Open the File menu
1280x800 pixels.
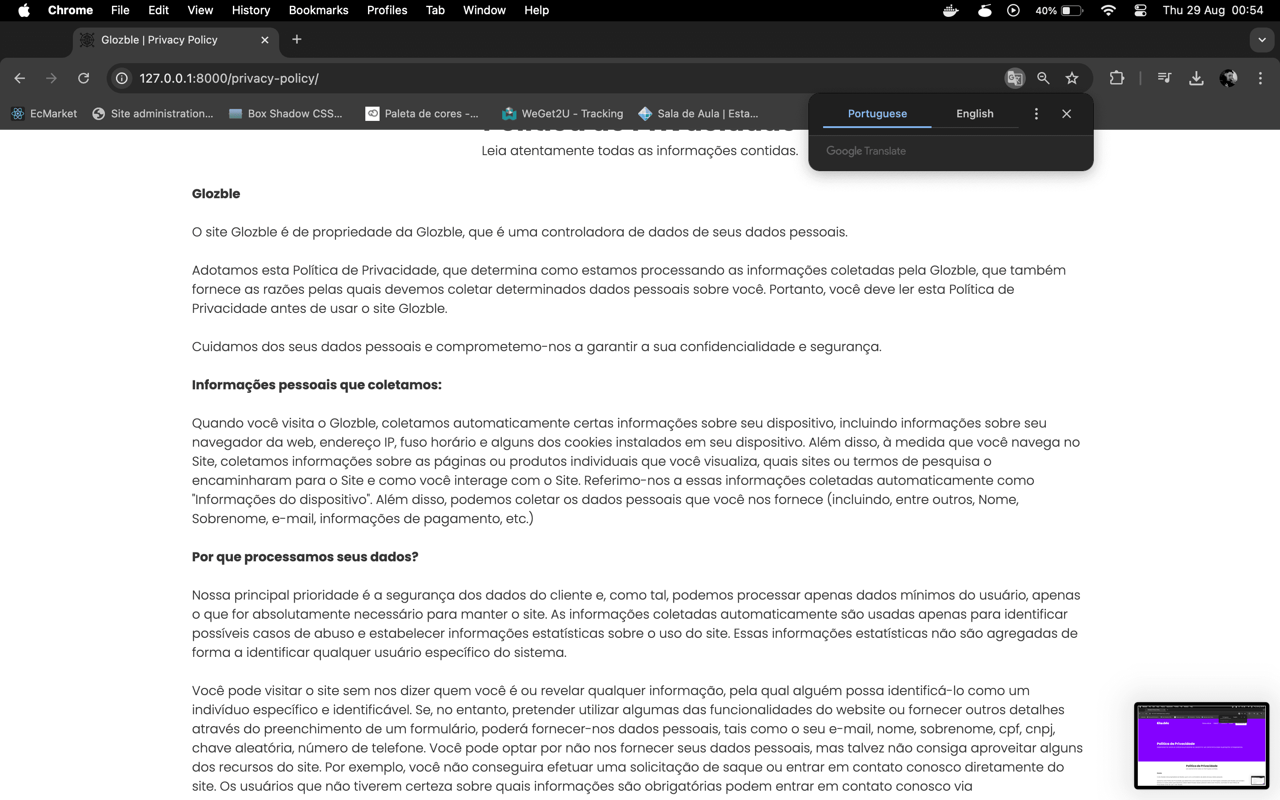(x=120, y=10)
